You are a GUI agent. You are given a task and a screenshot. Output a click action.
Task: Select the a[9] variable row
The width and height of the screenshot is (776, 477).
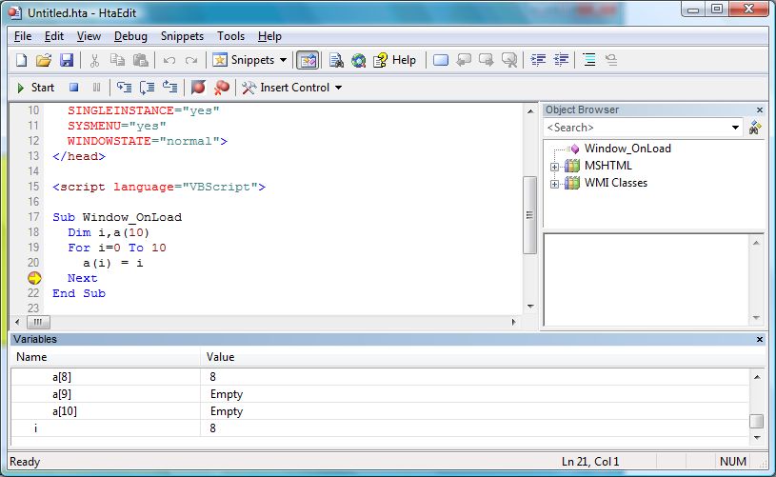(380, 394)
